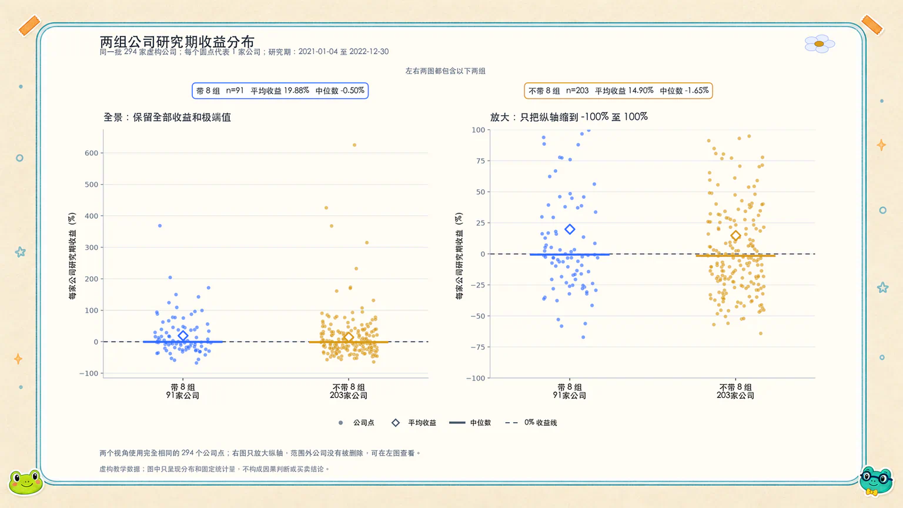Screen dimensions: 903x508
Task: Click the footnote starting 两个视角使用完全相同的
Action: pos(260,453)
